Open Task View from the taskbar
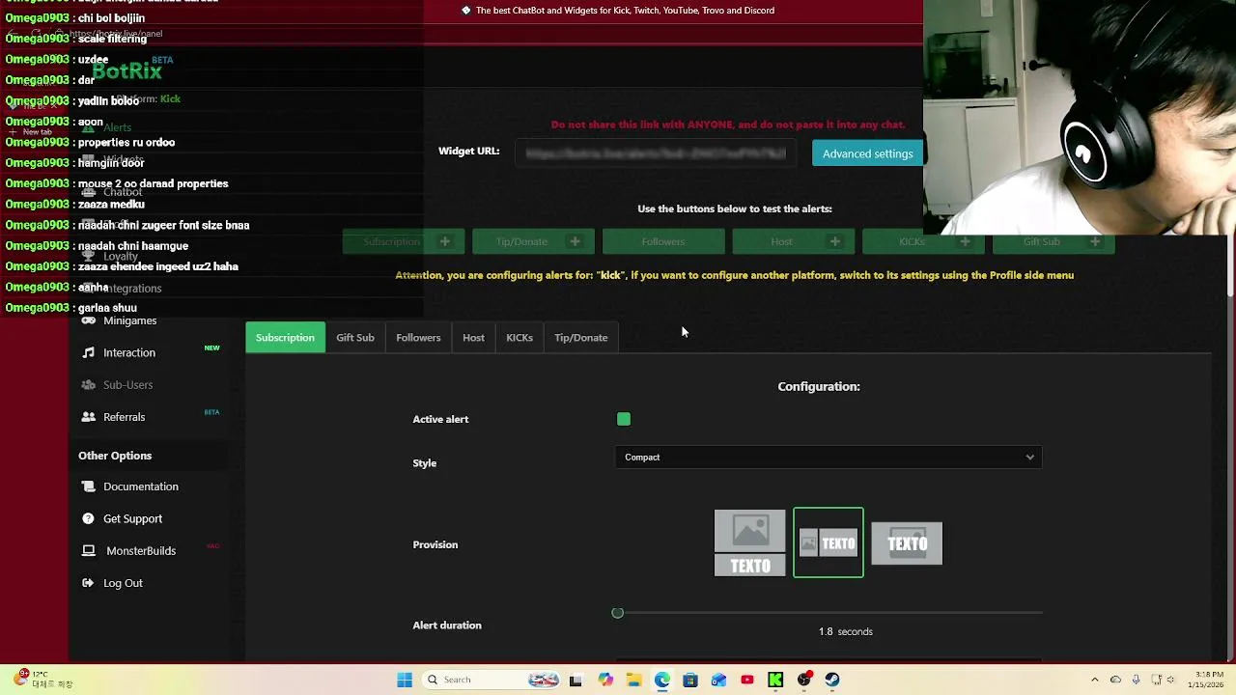This screenshot has width=1236, height=695. [576, 680]
